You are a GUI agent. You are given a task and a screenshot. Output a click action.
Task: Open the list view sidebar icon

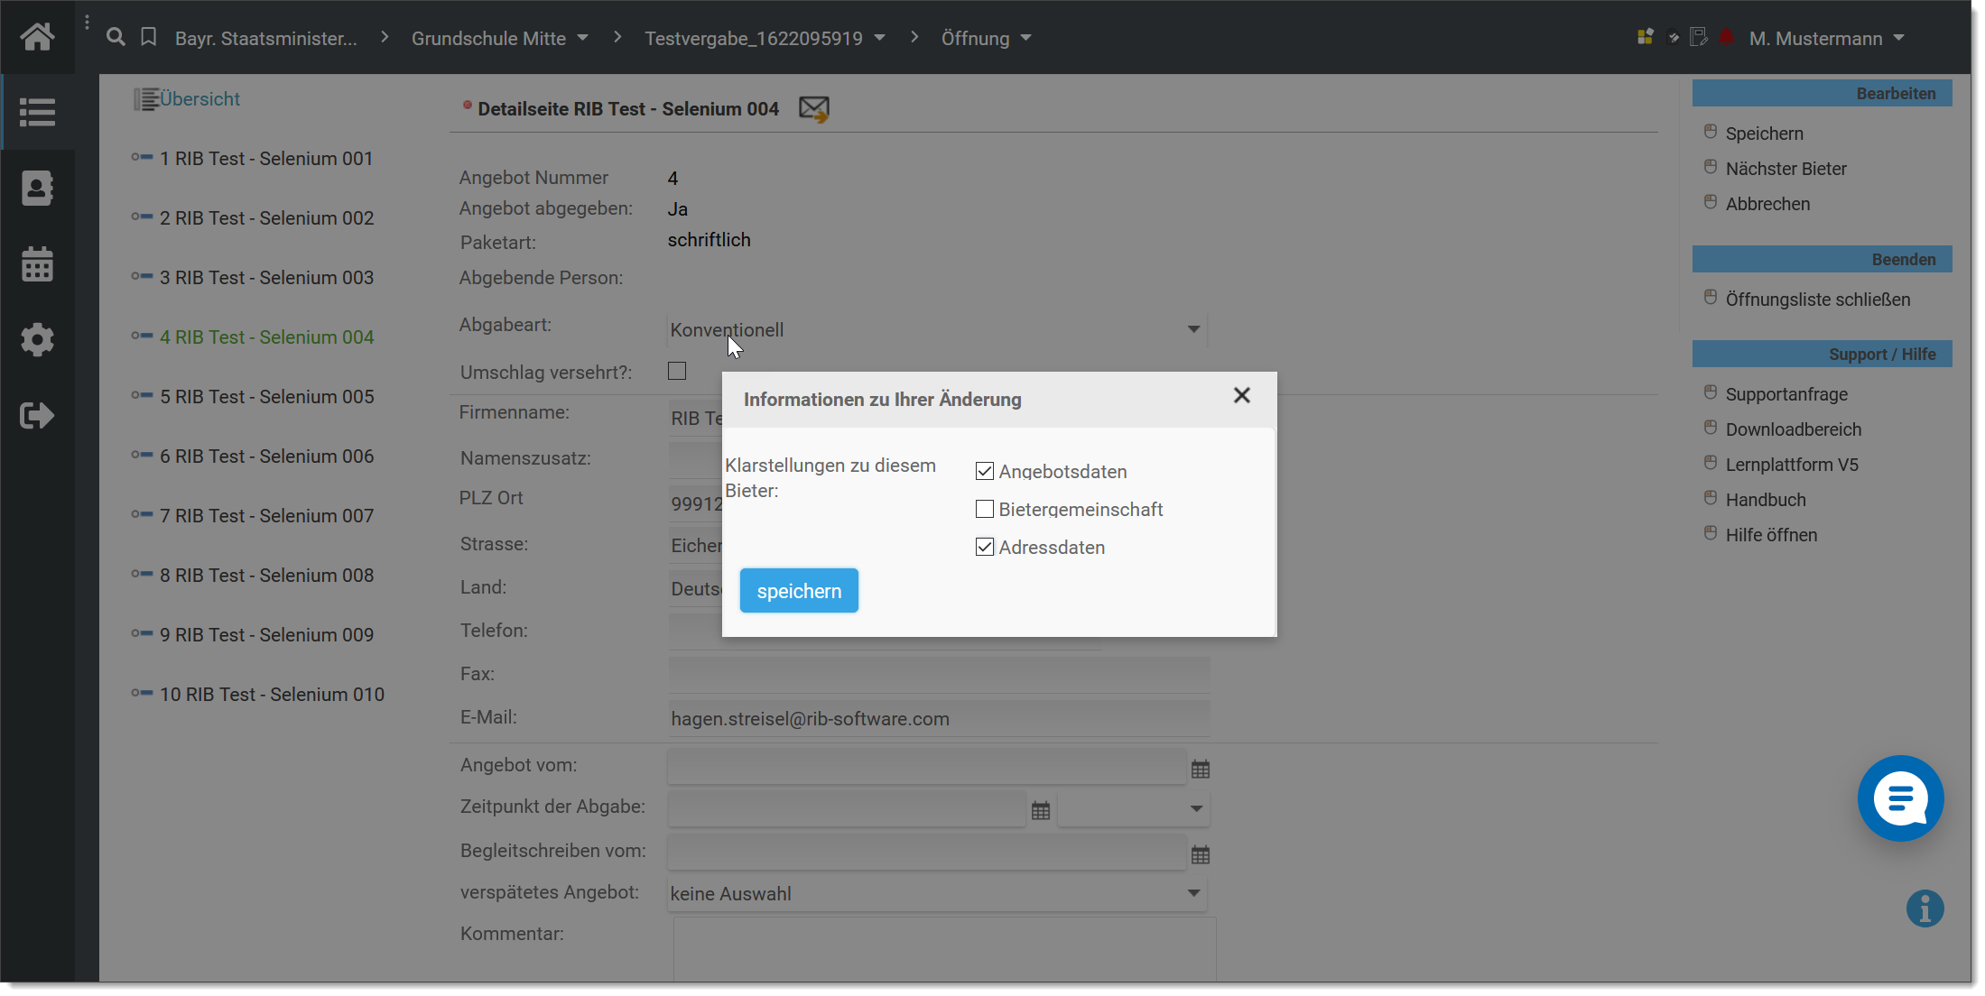tap(37, 113)
